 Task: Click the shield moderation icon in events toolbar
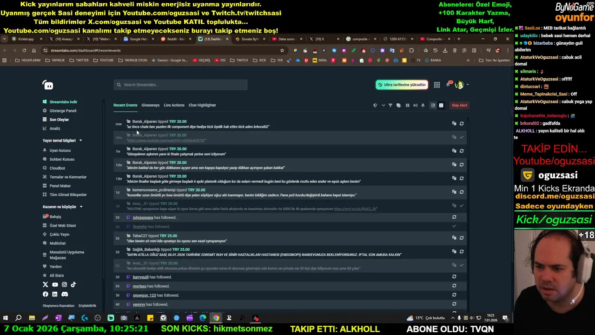(x=375, y=105)
